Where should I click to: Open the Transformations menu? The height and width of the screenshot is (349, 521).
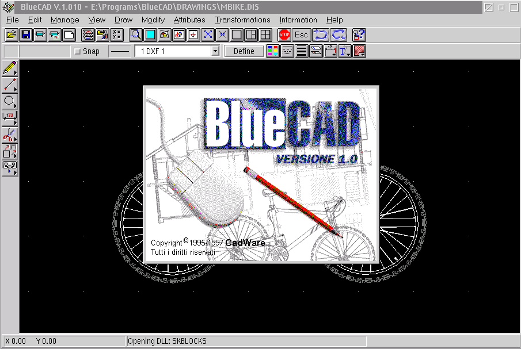pos(242,20)
